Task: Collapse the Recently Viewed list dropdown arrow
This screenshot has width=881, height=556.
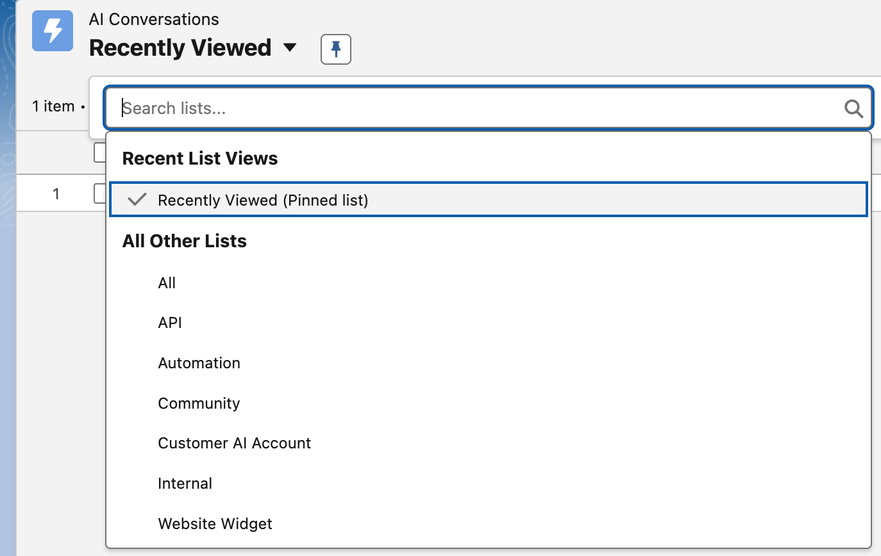Action: click(x=290, y=47)
